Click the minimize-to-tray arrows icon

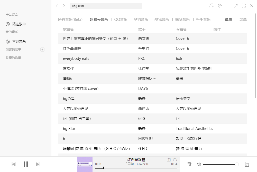(x=236, y=6)
